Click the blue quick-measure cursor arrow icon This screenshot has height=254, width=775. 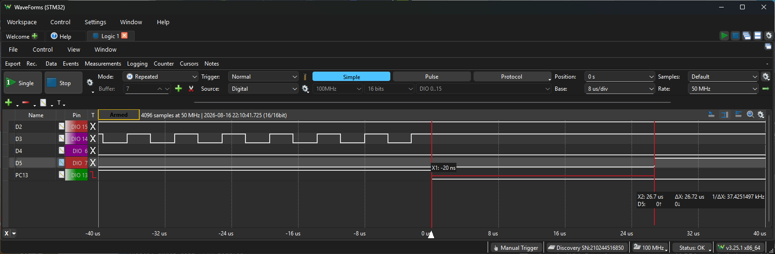pos(712,114)
